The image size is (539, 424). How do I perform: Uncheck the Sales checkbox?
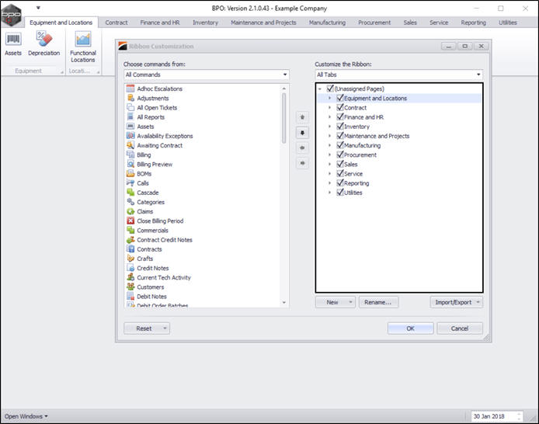pos(340,164)
